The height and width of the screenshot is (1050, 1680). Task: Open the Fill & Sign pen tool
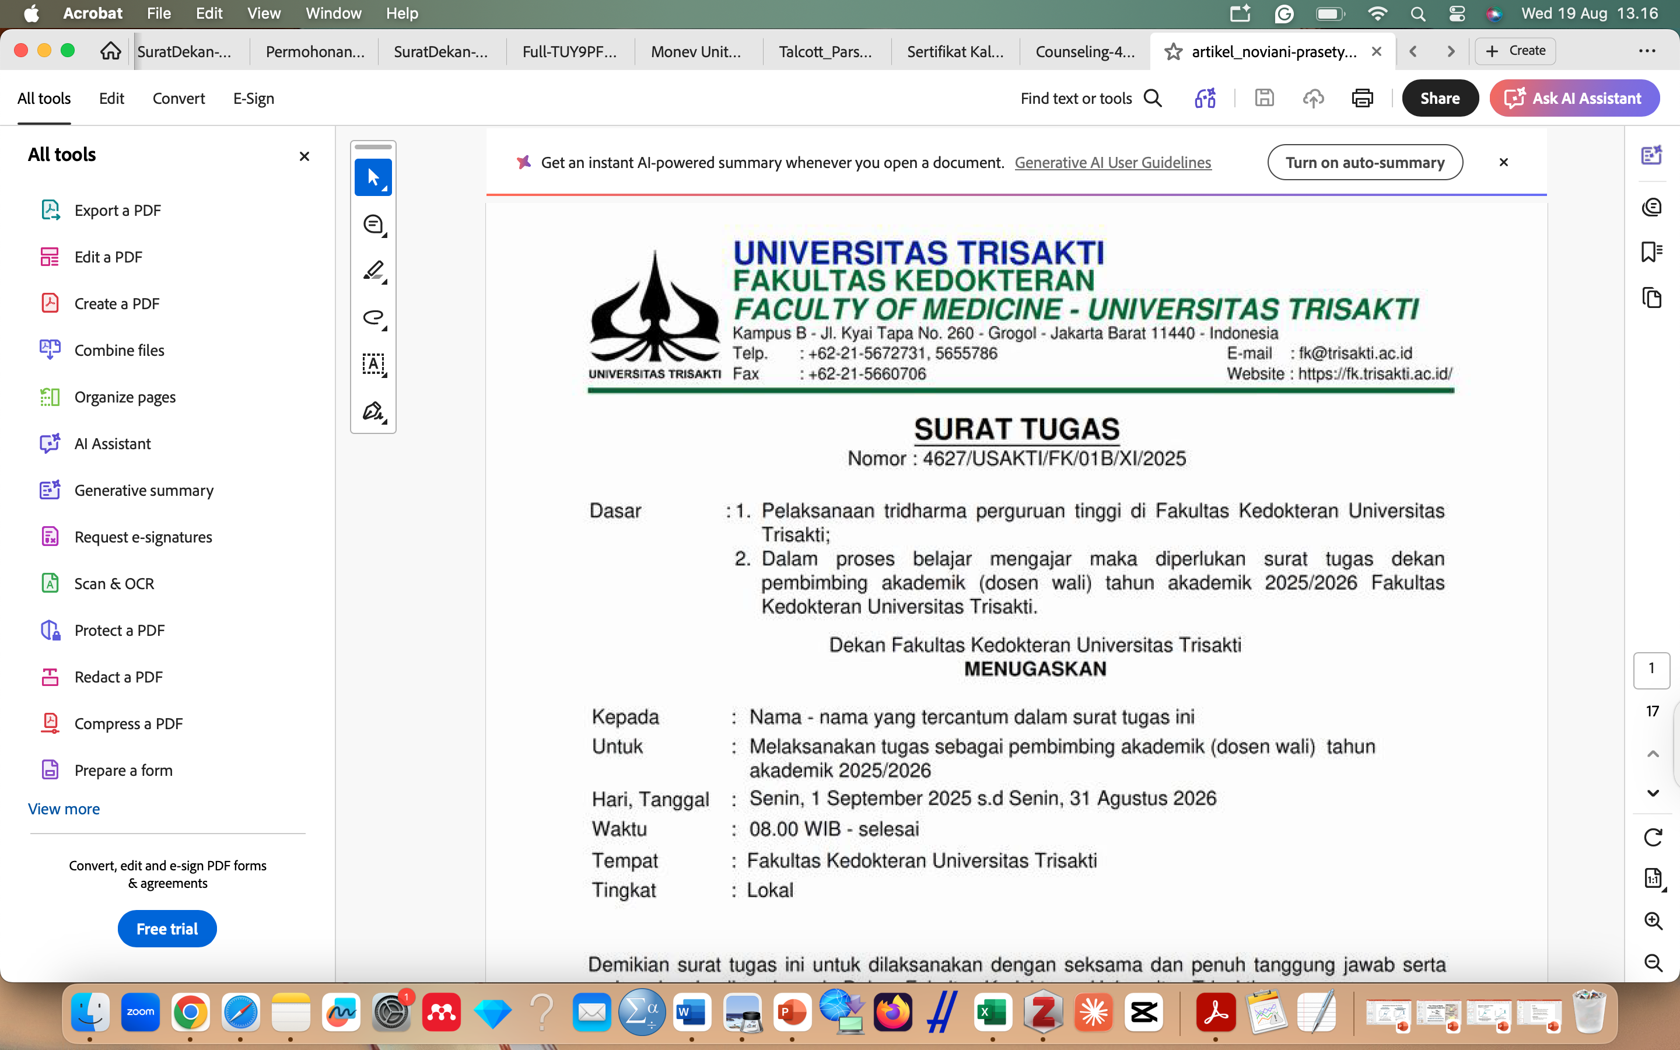tap(373, 411)
